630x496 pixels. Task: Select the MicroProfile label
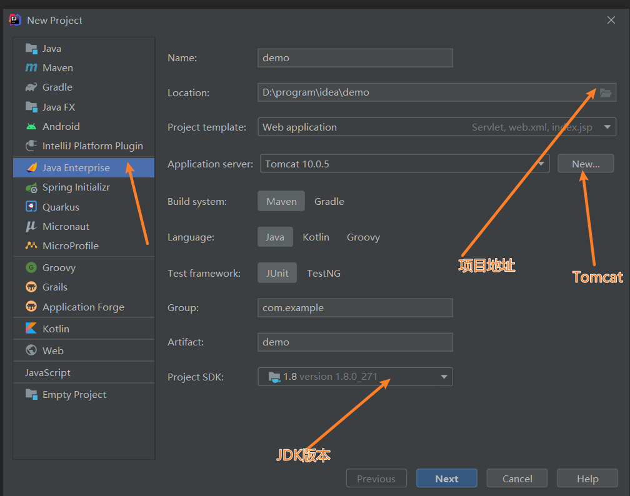coord(70,246)
